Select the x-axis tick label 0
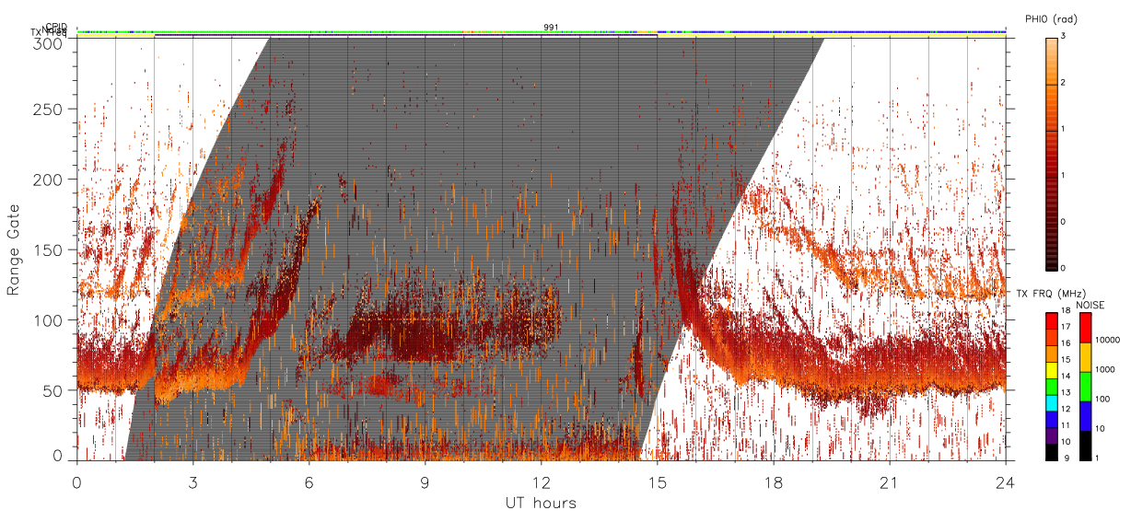Image resolution: width=1131 pixels, height=522 pixels. (77, 482)
